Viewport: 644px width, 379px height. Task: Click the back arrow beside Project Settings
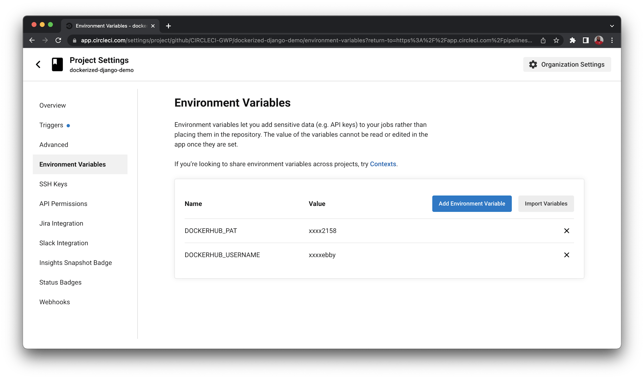click(38, 64)
